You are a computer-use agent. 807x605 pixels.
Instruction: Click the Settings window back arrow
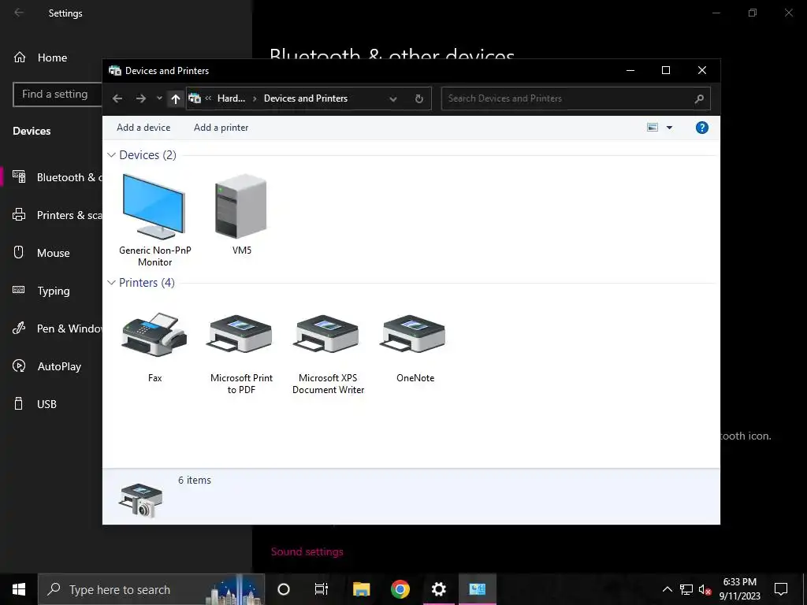[x=19, y=13]
